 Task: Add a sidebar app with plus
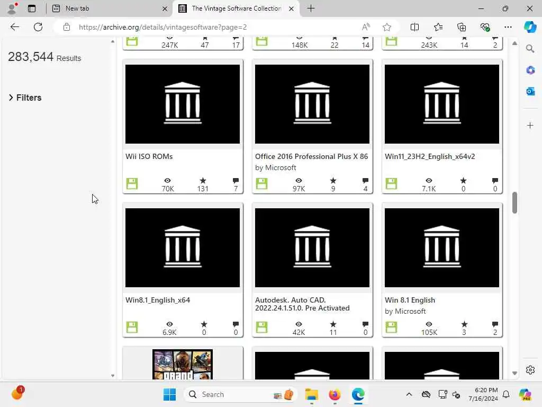(530, 125)
